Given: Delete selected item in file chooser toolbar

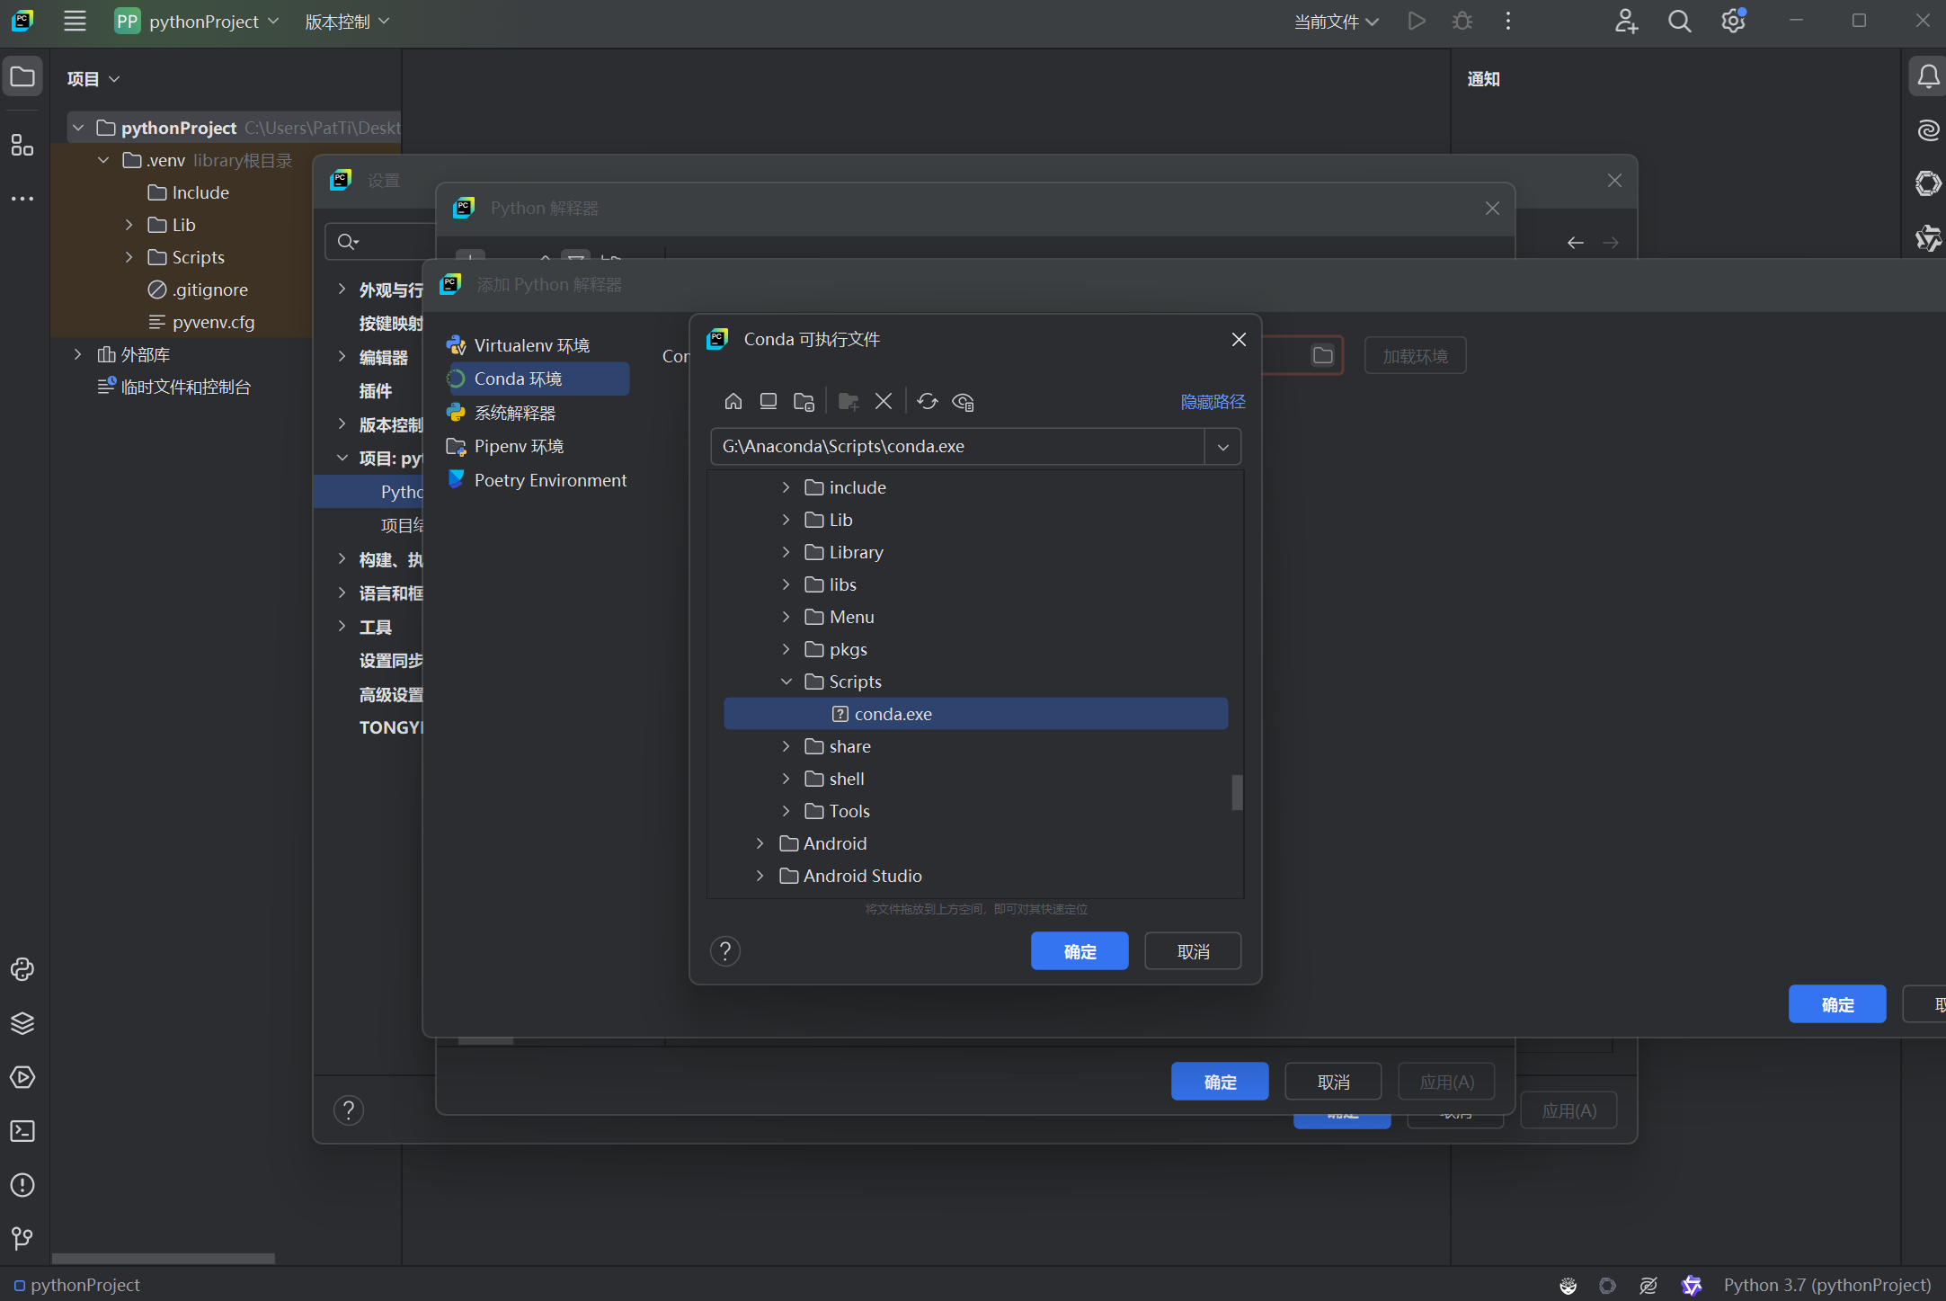Looking at the screenshot, I should pos(884,401).
